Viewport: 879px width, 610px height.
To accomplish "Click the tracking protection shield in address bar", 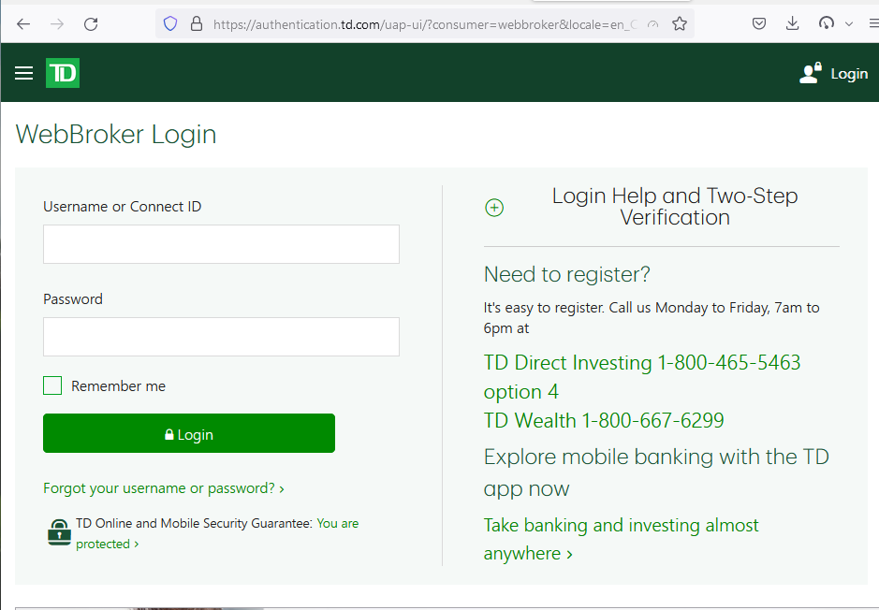I will pyautogui.click(x=168, y=23).
